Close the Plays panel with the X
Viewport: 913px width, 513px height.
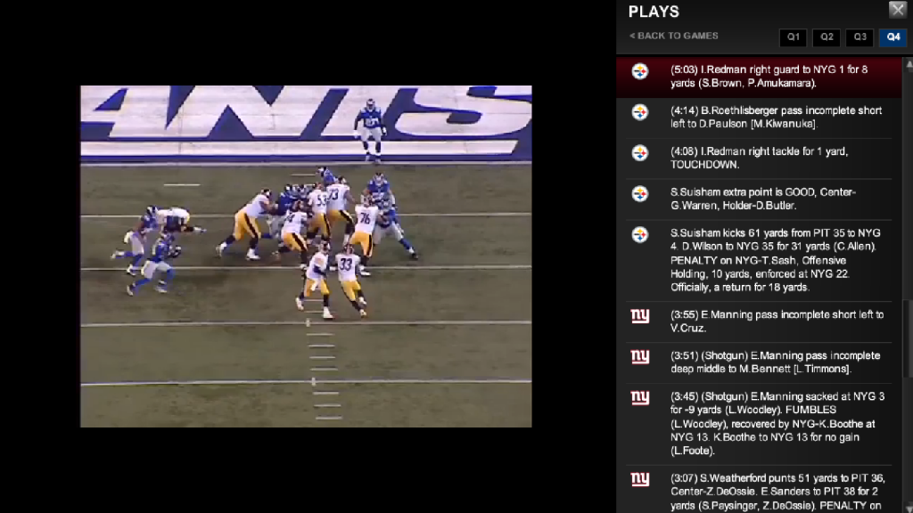897,9
